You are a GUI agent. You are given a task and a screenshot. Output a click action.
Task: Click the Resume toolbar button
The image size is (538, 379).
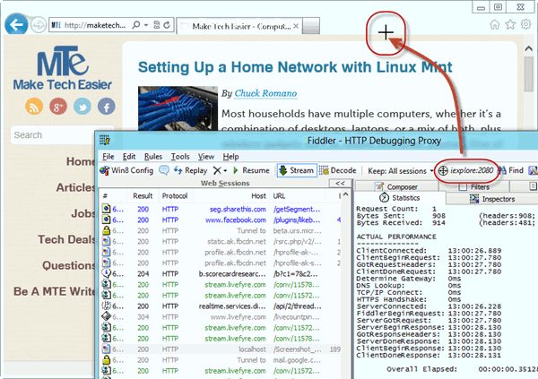coord(251,170)
